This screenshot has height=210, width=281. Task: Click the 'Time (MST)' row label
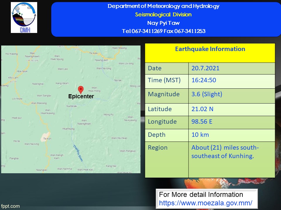(x=164, y=80)
